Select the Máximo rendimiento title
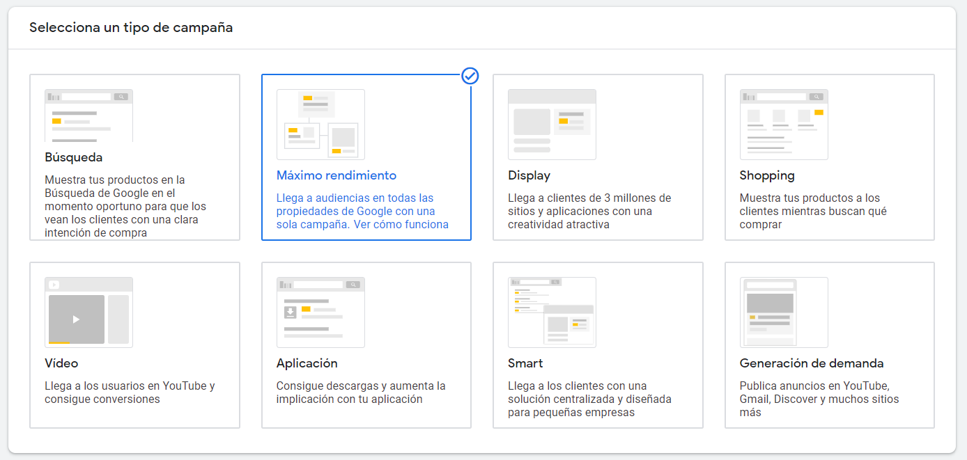Image resolution: width=967 pixels, height=460 pixels. coord(336,175)
